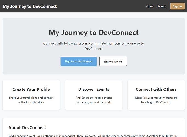187x137 pixels.
Task: Click 'Find Ethereum-related events' description text
Action: (94, 100)
